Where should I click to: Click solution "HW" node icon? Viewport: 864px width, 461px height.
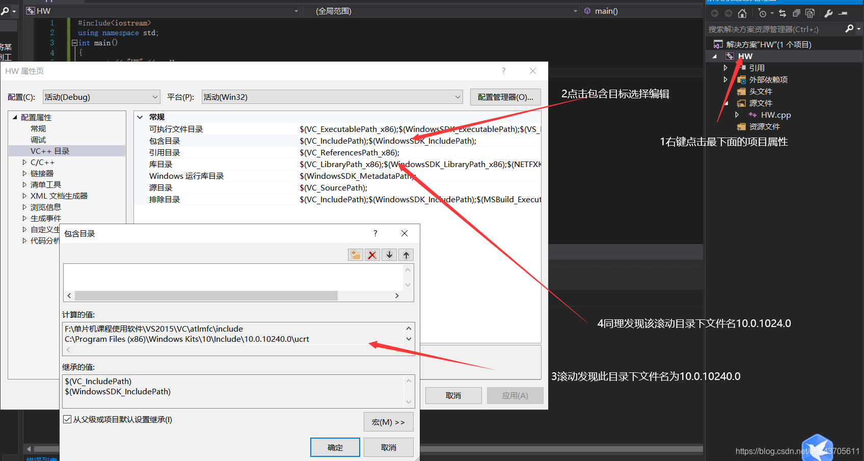pyautogui.click(x=718, y=45)
